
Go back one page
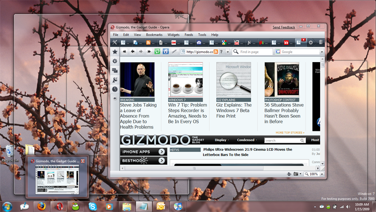coord(133,51)
